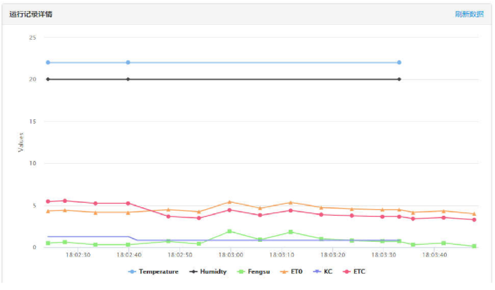Image resolution: width=495 pixels, height=290 pixels.
Task: Select the first Temperature data point
Action: click(48, 62)
